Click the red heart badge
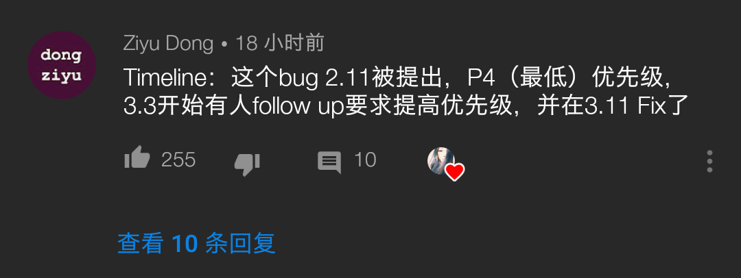This screenshot has height=278, width=741. pyautogui.click(x=455, y=172)
